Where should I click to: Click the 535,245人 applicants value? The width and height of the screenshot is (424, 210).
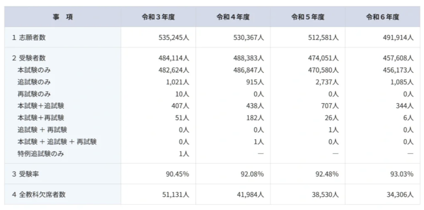173,37
